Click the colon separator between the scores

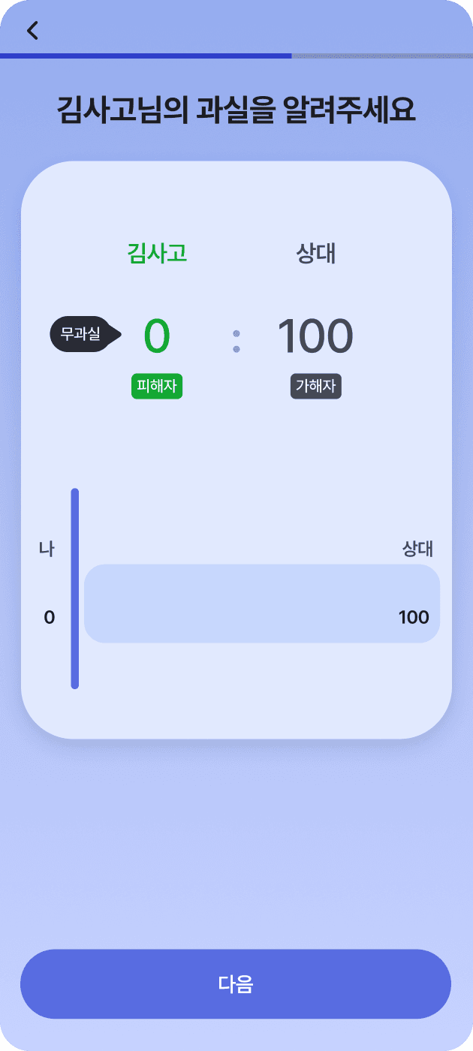(x=236, y=342)
